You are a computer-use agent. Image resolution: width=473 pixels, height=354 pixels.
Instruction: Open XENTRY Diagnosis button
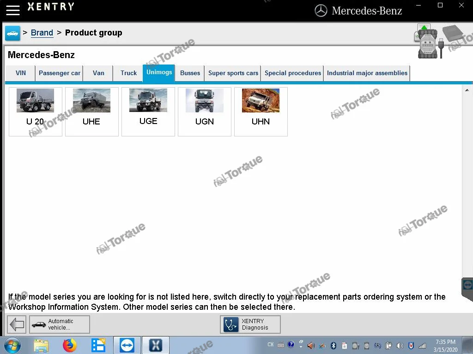click(x=250, y=324)
